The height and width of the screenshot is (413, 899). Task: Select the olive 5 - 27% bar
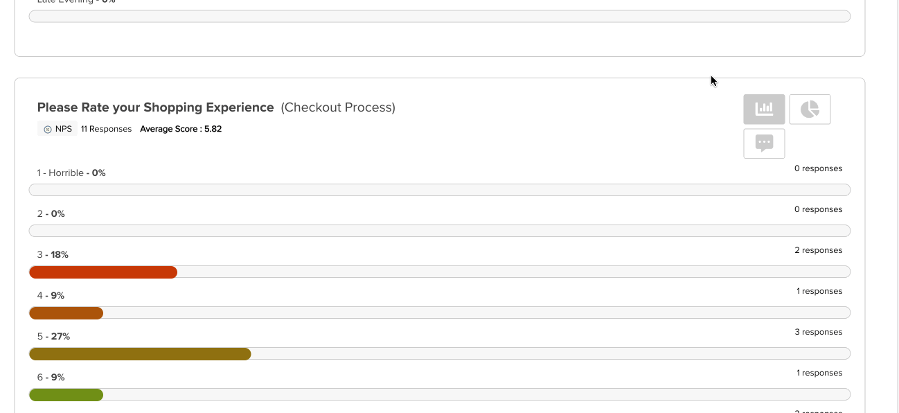[x=140, y=354]
